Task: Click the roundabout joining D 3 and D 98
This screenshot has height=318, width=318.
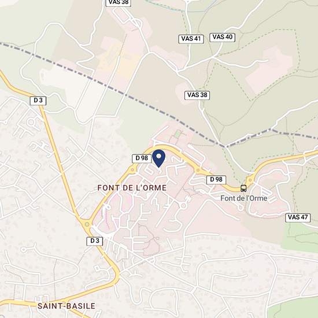Action: (87, 224)
